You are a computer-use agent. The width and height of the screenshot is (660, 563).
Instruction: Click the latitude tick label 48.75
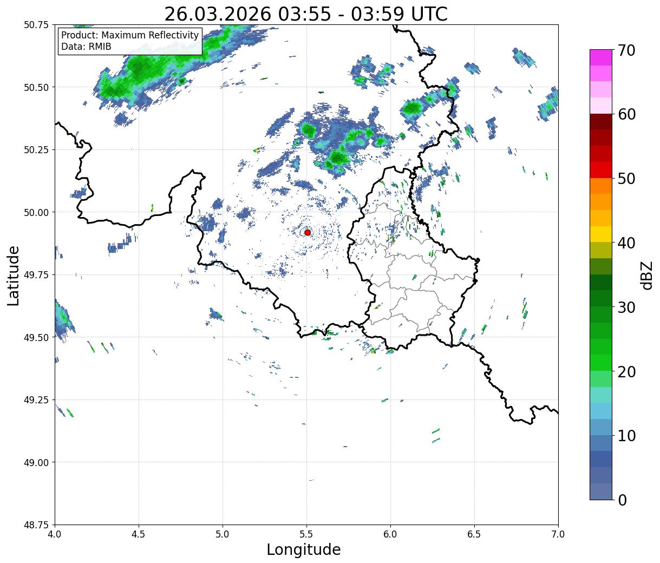coord(36,525)
